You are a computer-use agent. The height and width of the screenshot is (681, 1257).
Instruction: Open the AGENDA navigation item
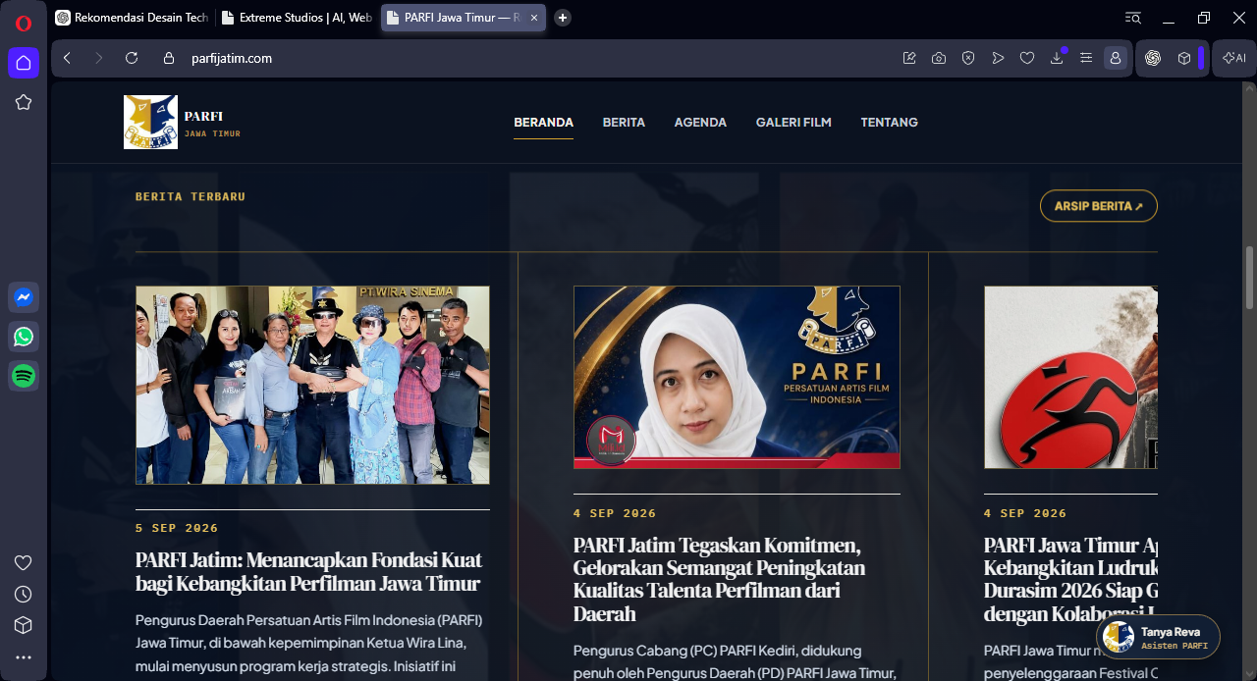(x=700, y=123)
